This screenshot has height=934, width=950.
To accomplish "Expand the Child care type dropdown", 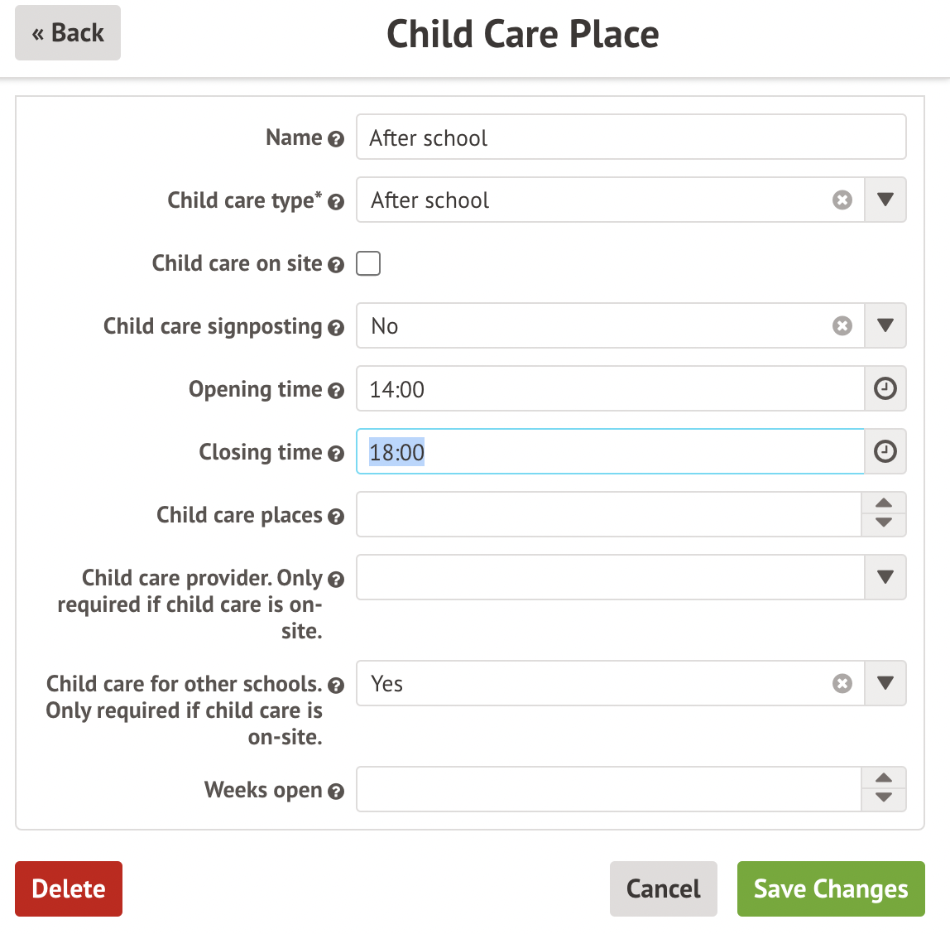I will [x=885, y=200].
